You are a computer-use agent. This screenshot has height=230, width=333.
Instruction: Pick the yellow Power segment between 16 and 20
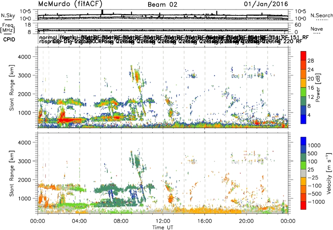click(303, 83)
